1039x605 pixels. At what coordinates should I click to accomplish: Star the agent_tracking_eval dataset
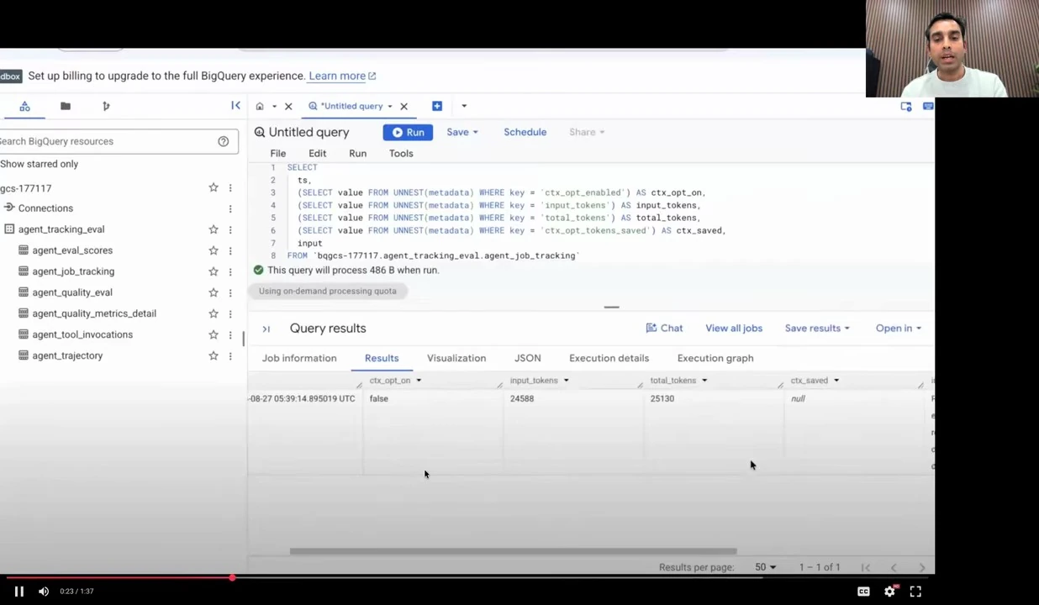click(x=214, y=229)
